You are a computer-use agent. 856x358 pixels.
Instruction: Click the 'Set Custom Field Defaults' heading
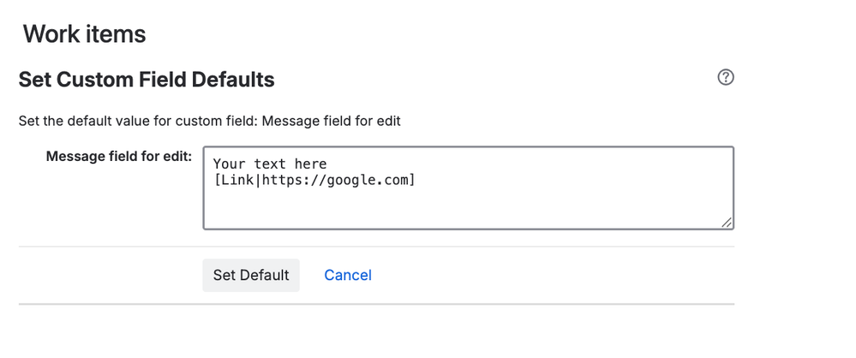tap(147, 80)
